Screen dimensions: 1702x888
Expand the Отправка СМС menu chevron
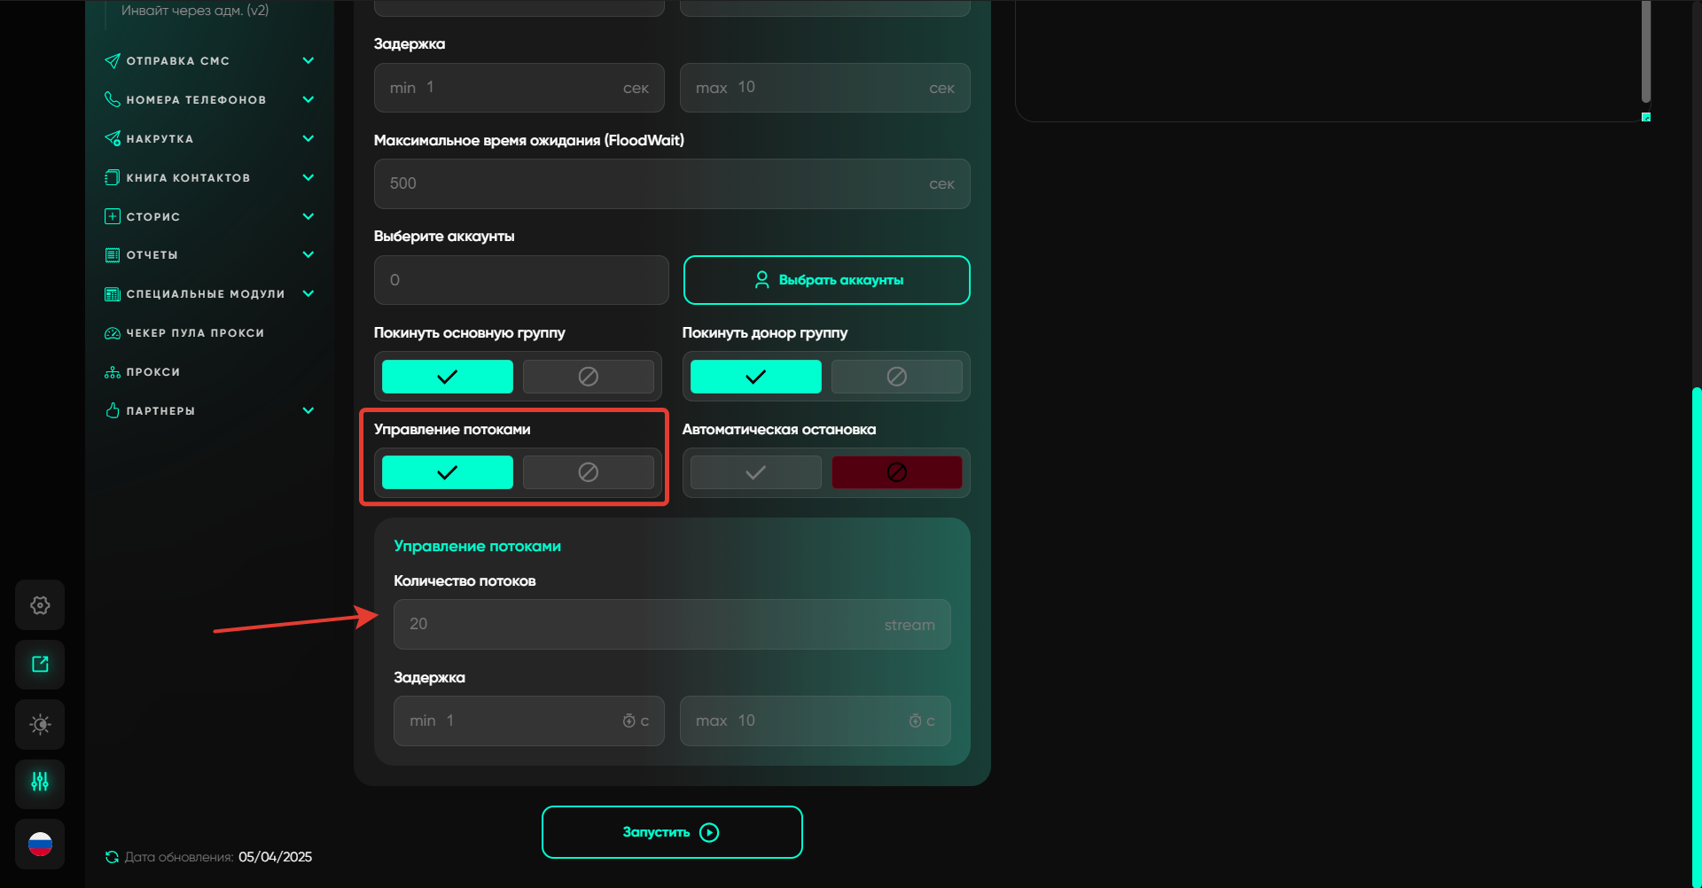click(x=308, y=61)
